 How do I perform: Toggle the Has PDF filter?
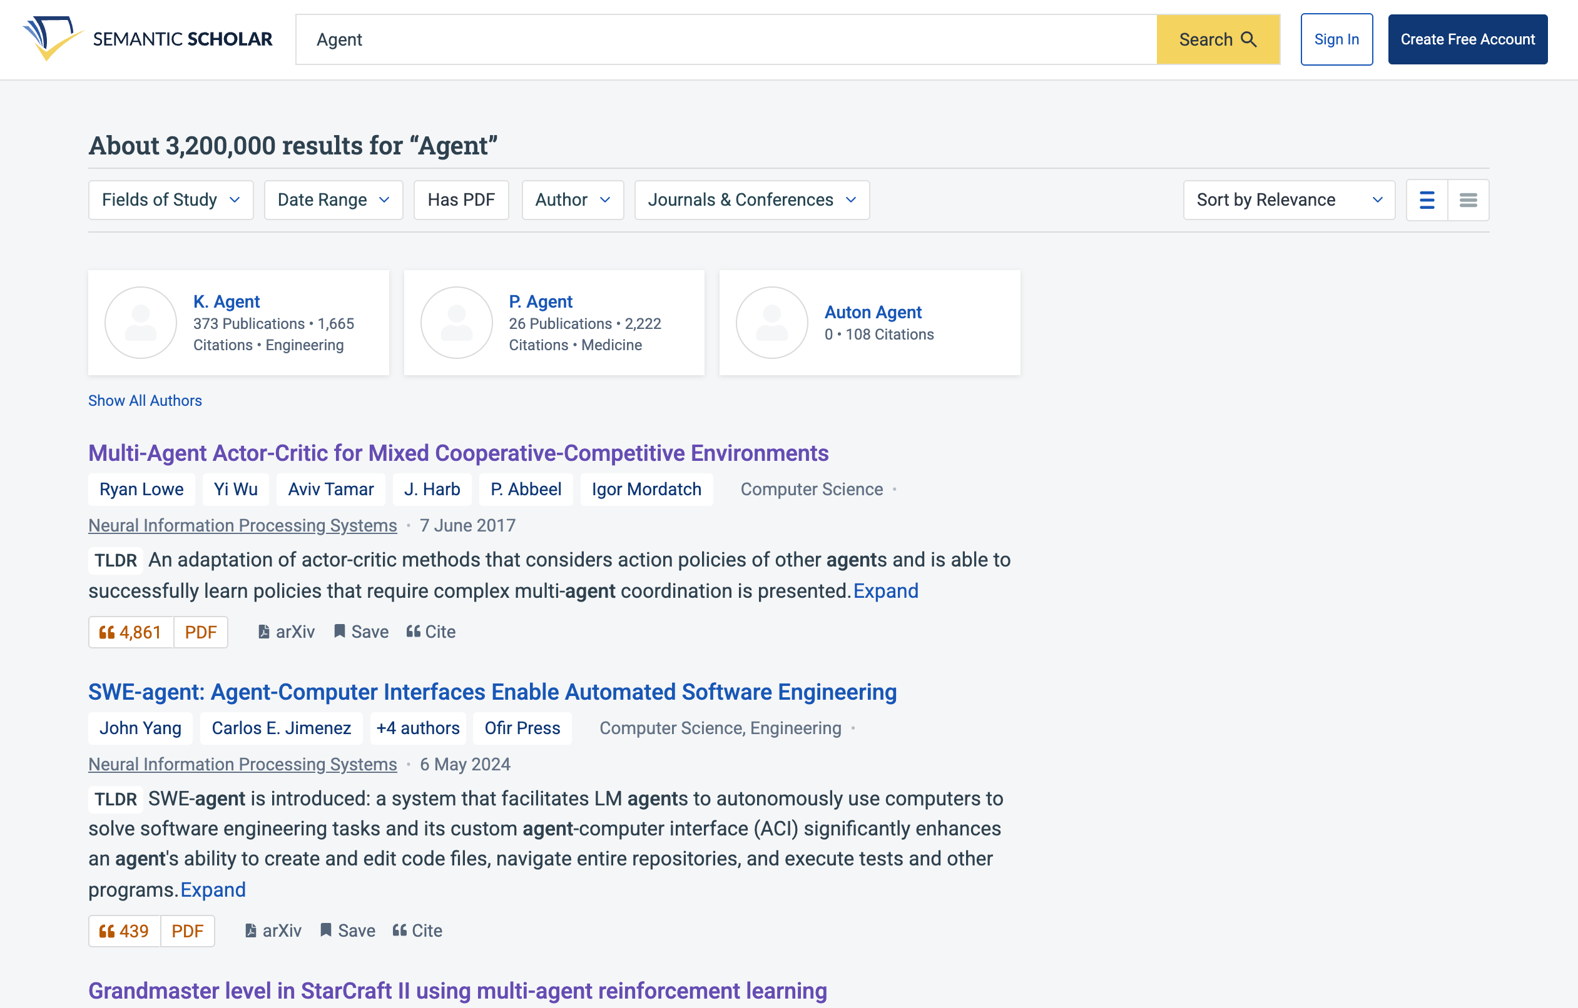461,199
